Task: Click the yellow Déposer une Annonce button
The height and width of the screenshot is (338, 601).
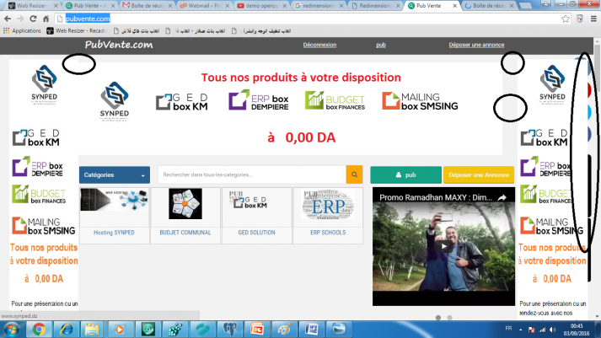Action: tap(479, 174)
